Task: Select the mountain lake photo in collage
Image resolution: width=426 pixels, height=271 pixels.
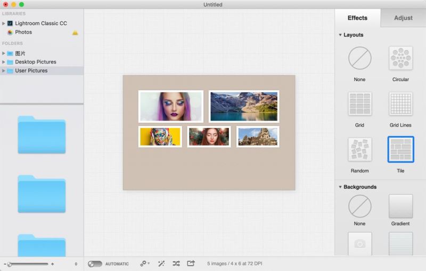Action: click(x=244, y=106)
